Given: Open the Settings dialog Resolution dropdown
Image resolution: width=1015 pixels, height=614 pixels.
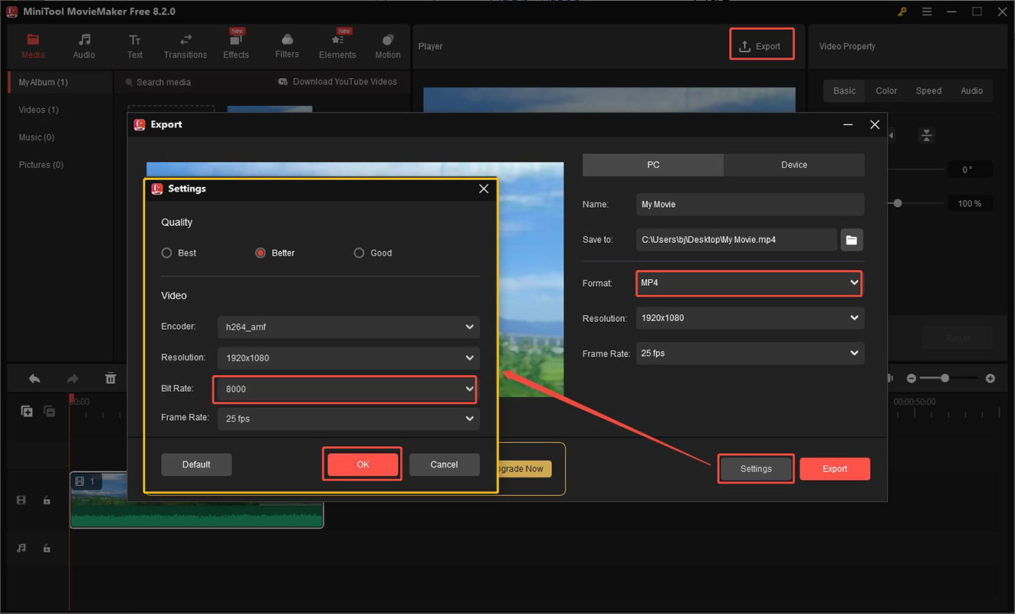Looking at the screenshot, I should pyautogui.click(x=349, y=358).
